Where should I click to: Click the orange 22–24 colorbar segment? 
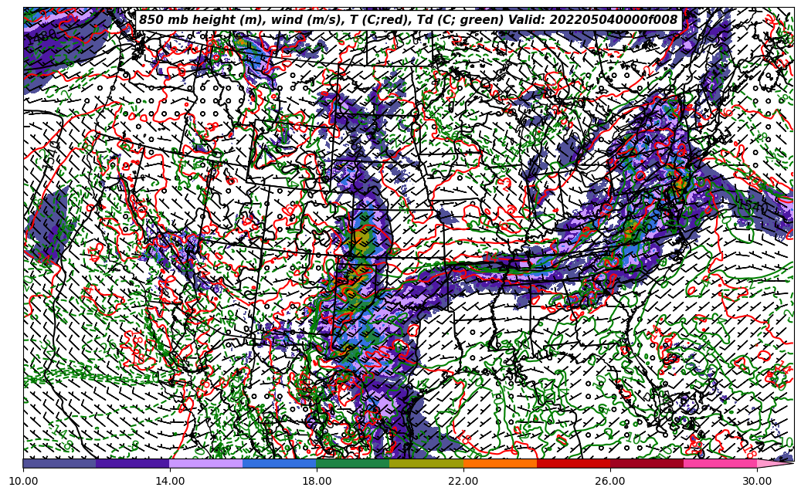click(500, 463)
